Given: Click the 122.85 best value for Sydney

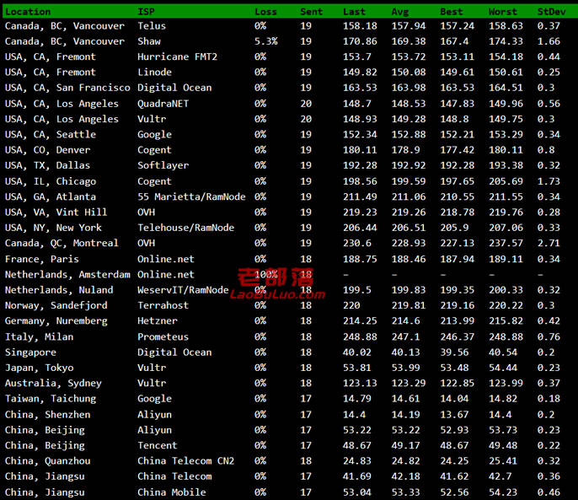Looking at the screenshot, I should tap(457, 384).
